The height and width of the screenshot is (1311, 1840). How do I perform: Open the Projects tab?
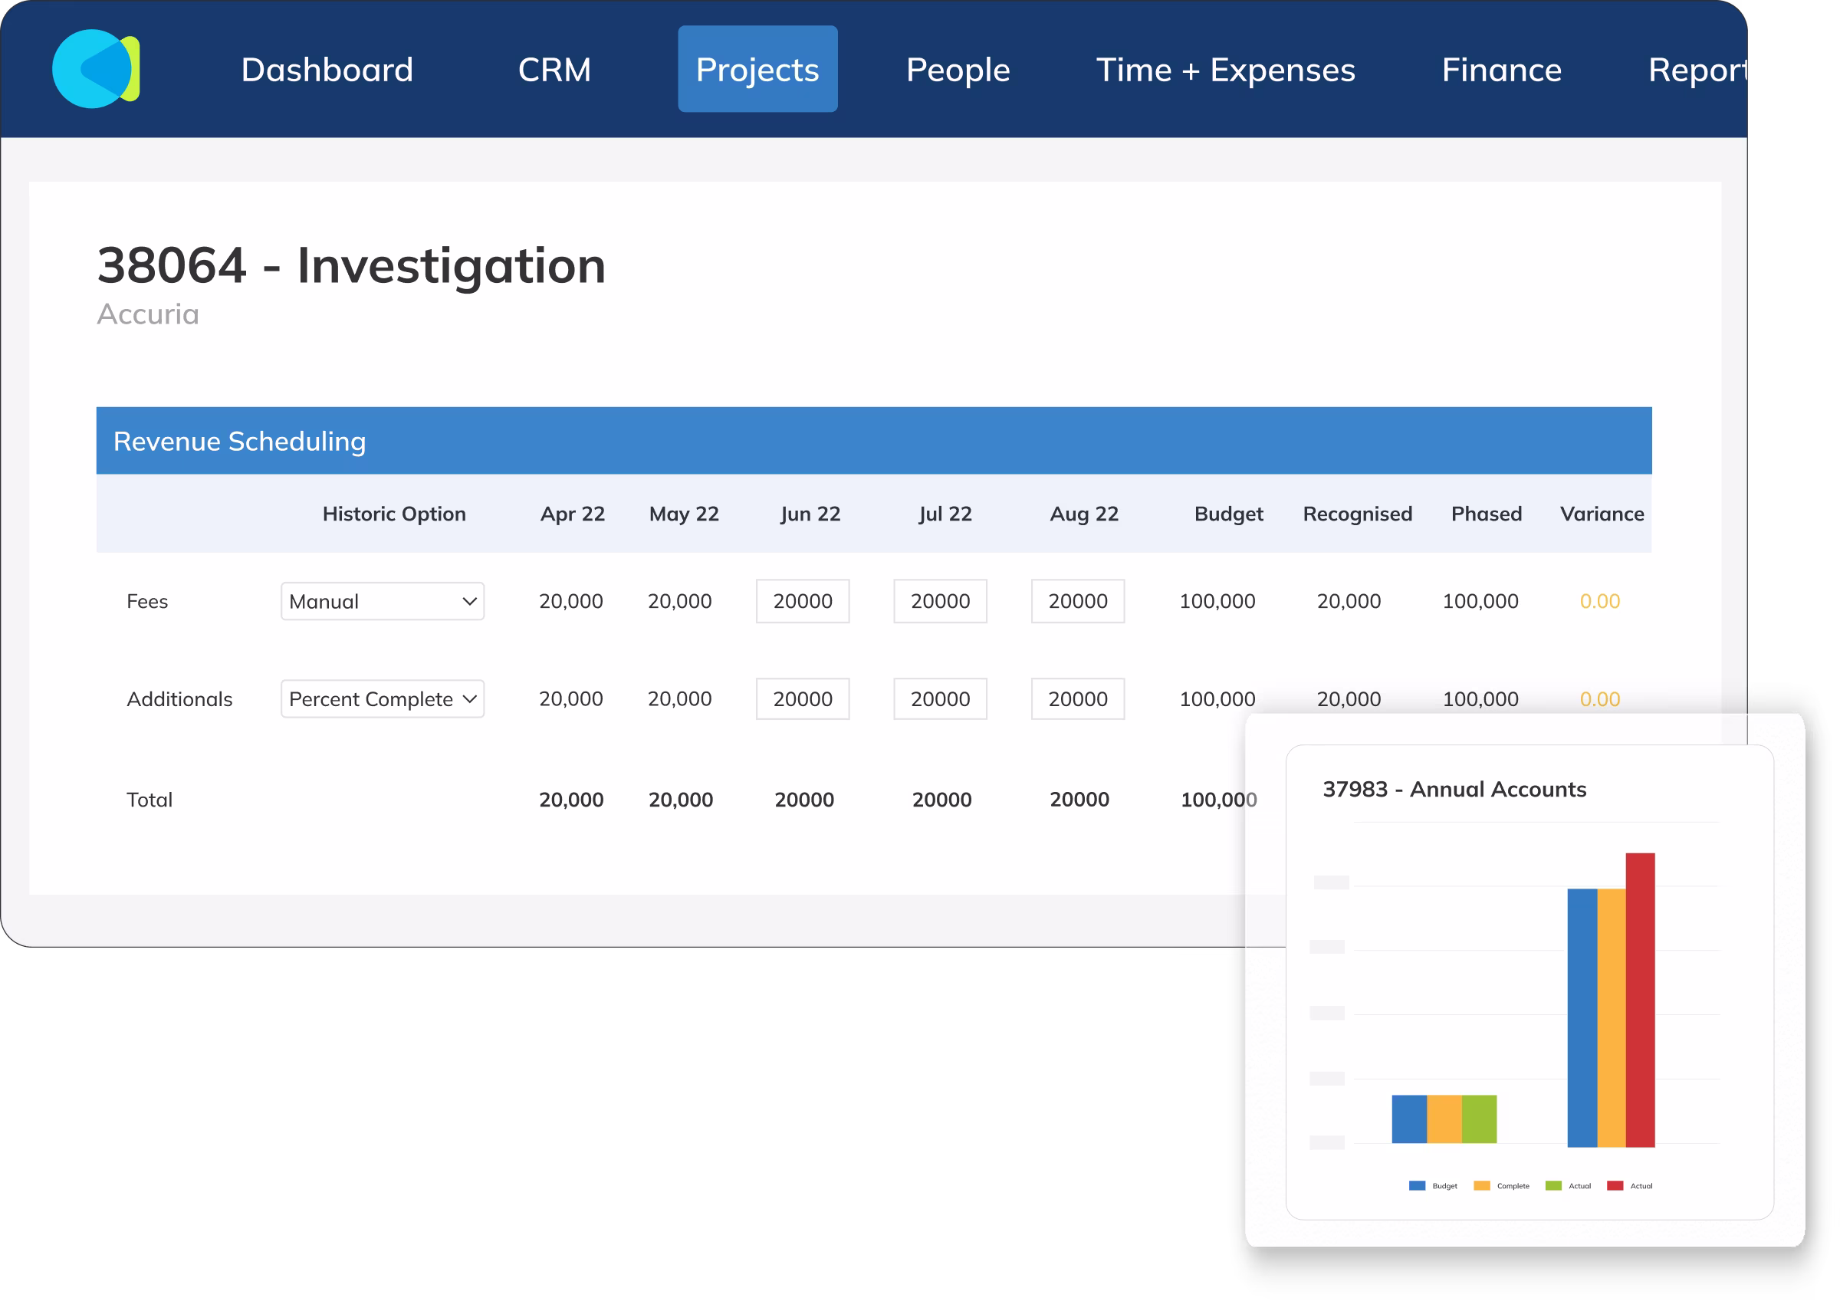pyautogui.click(x=756, y=69)
